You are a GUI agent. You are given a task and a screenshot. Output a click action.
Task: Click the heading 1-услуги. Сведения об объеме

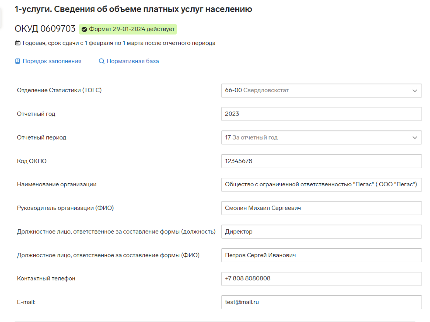133,9
